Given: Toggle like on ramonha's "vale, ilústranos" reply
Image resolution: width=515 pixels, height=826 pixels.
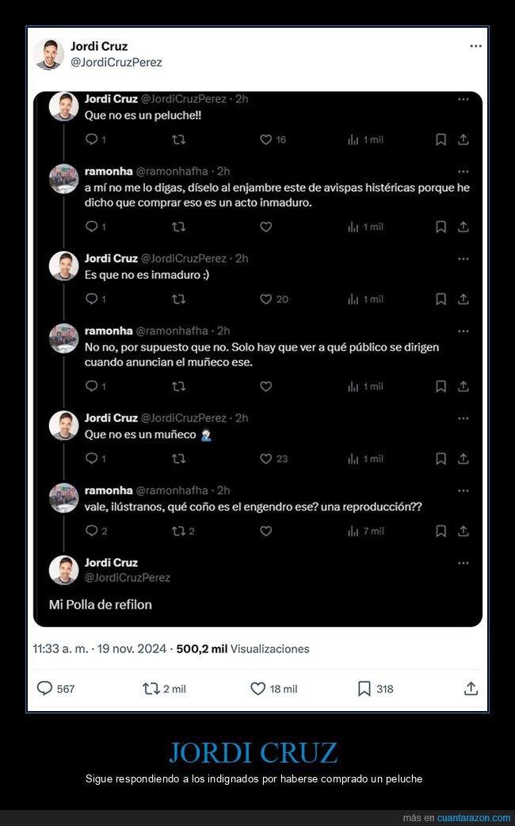Looking at the screenshot, I should click(x=266, y=530).
